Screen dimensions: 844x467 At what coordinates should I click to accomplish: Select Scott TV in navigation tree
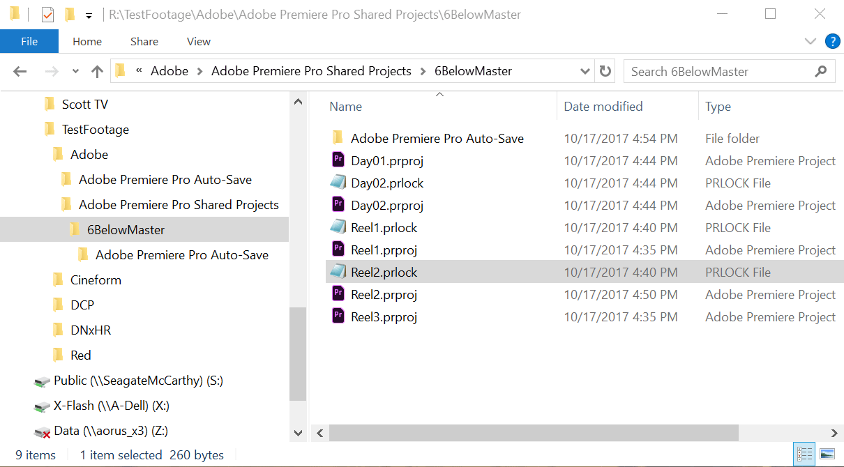tap(85, 105)
